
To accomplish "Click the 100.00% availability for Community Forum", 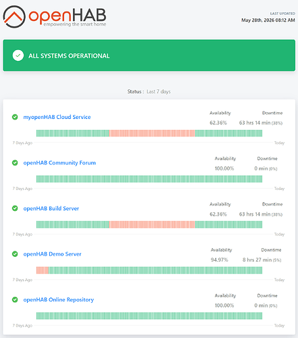I will click(x=224, y=168).
